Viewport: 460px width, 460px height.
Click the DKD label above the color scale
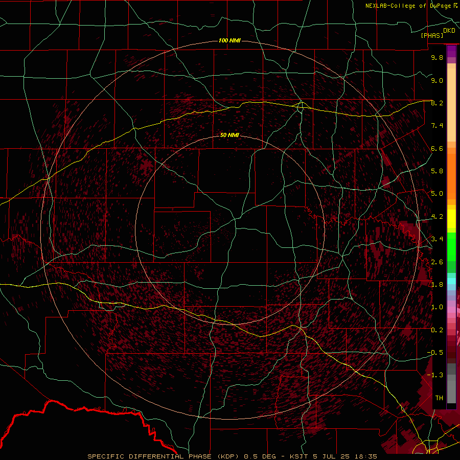tap(449, 31)
